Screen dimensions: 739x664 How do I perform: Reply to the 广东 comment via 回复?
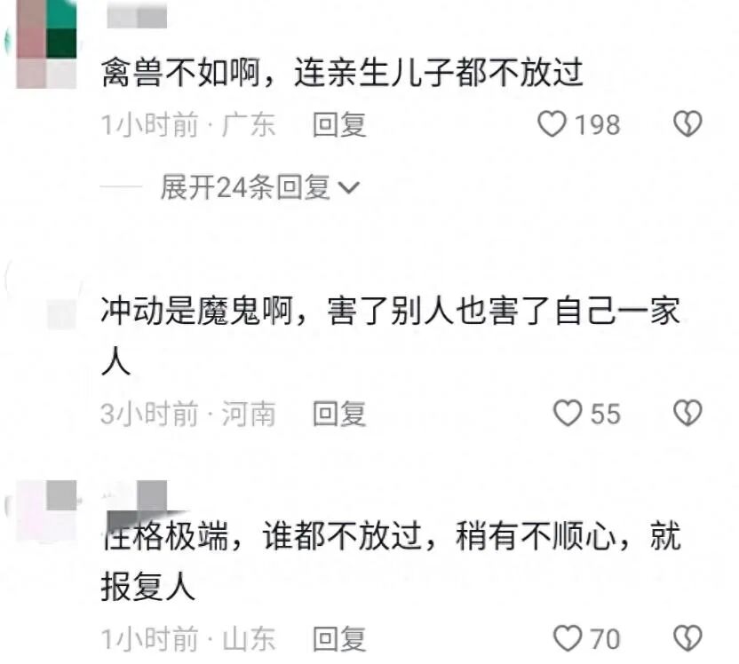point(340,124)
